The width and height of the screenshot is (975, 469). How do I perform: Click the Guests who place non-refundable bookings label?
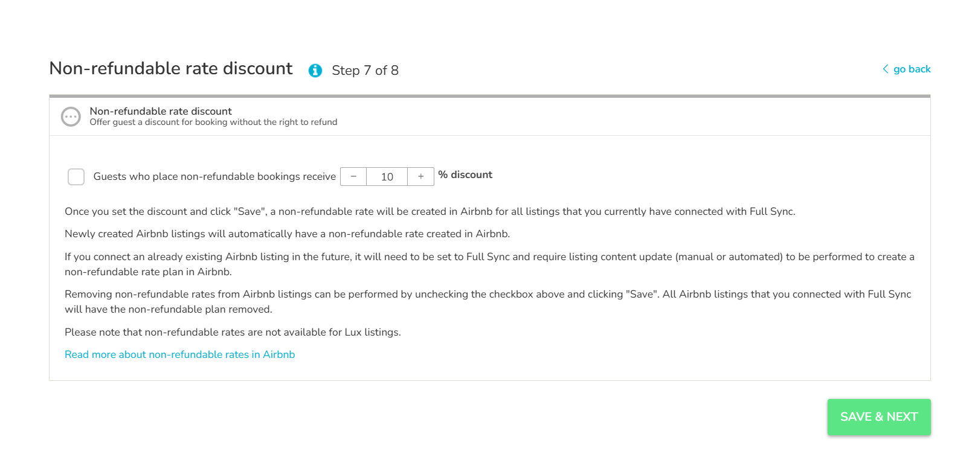pyautogui.click(x=214, y=176)
